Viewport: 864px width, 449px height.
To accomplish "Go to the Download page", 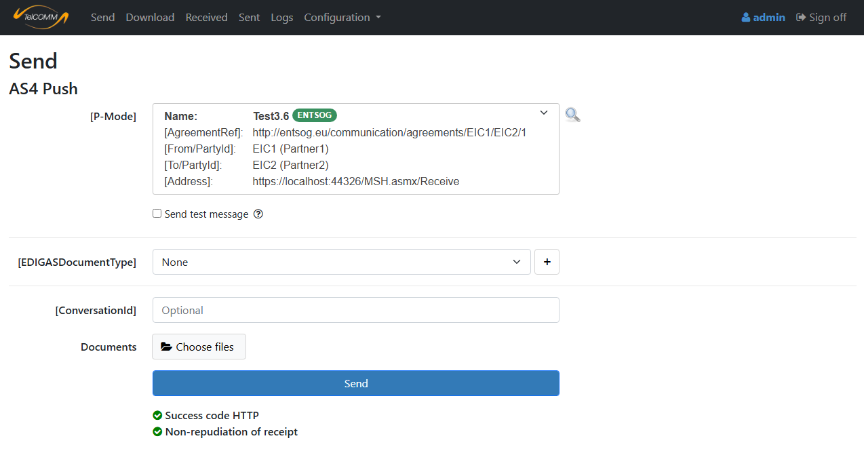I will point(150,18).
